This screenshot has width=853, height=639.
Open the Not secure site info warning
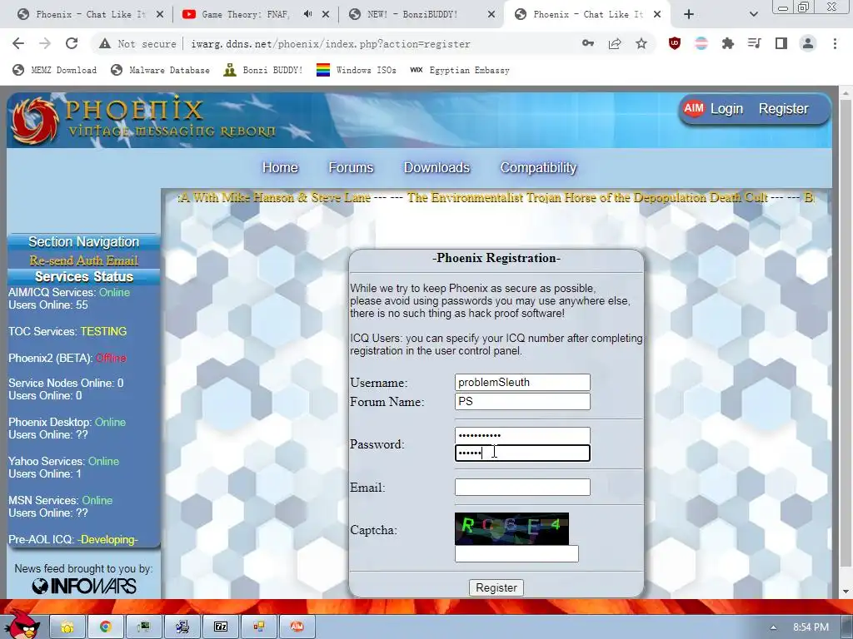(x=138, y=44)
